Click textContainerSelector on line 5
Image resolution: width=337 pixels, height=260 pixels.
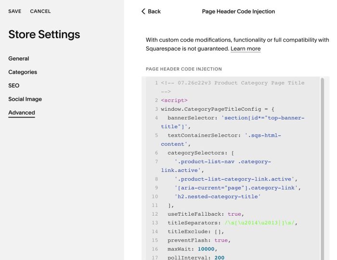click(204, 135)
